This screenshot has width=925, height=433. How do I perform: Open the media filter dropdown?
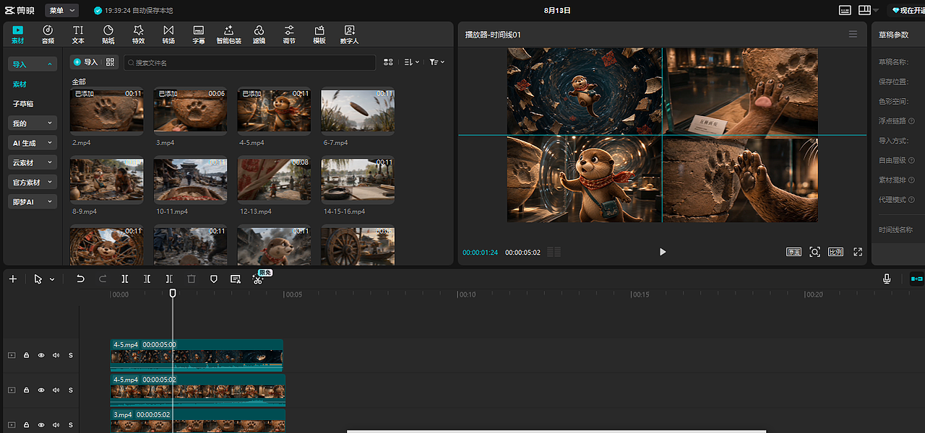pos(437,63)
